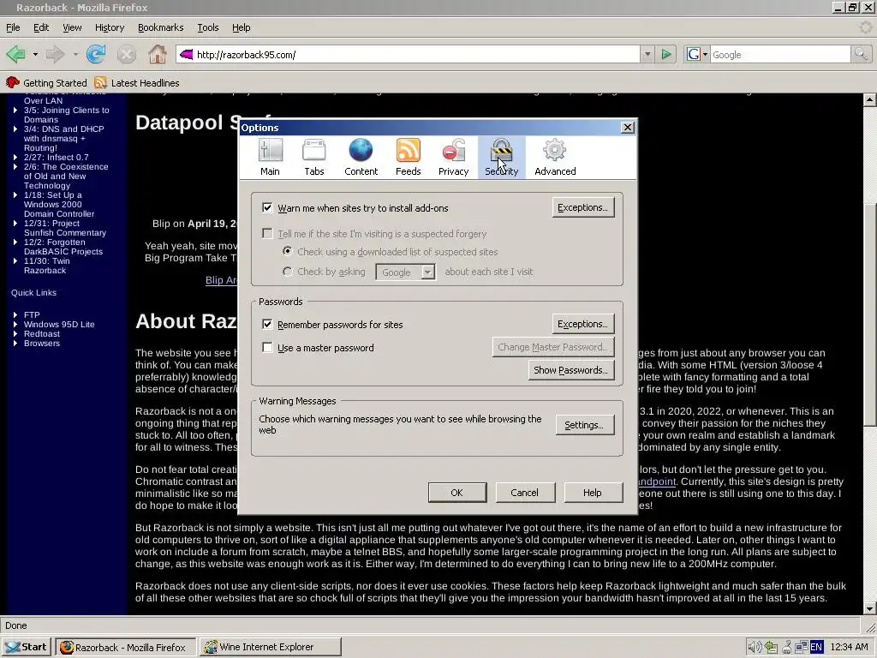Close the Options dialog
877x658 pixels.
pos(628,128)
